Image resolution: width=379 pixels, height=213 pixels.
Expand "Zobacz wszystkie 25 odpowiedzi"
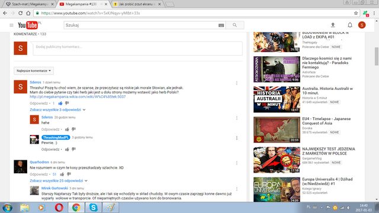(59, 180)
